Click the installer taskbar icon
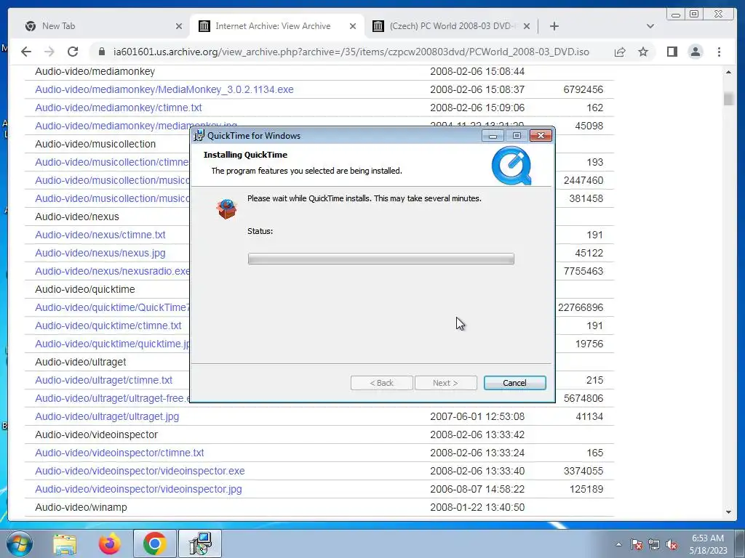This screenshot has width=745, height=558. click(200, 543)
